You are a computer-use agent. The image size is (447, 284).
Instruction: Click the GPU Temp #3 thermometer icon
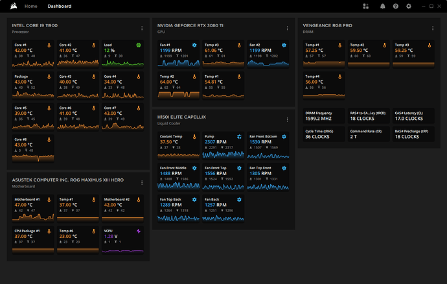239,45
